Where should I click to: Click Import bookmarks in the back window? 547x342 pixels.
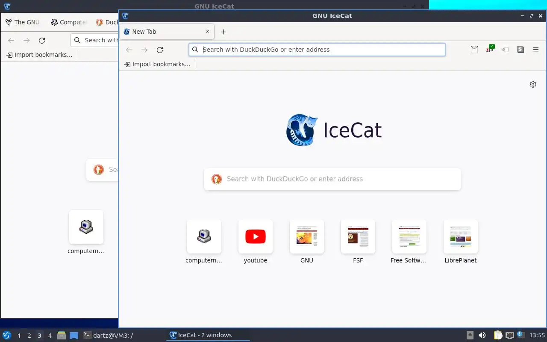tap(39, 55)
